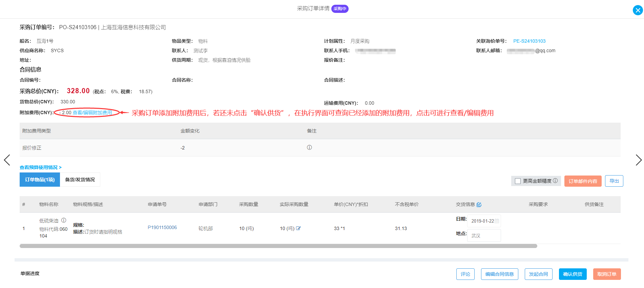The height and width of the screenshot is (288, 644).
Task: Open application number P1901150006 link
Action: pyautogui.click(x=162, y=227)
